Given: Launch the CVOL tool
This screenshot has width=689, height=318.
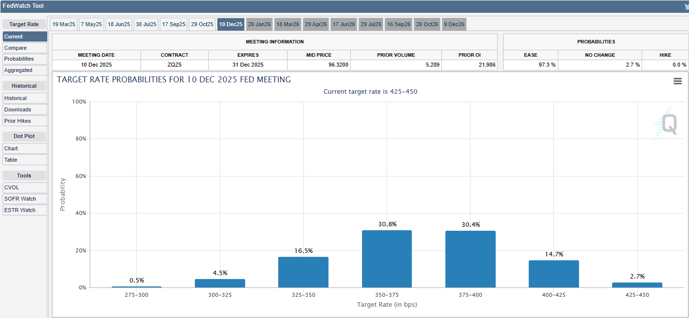Looking at the screenshot, I should tap(25, 187).
